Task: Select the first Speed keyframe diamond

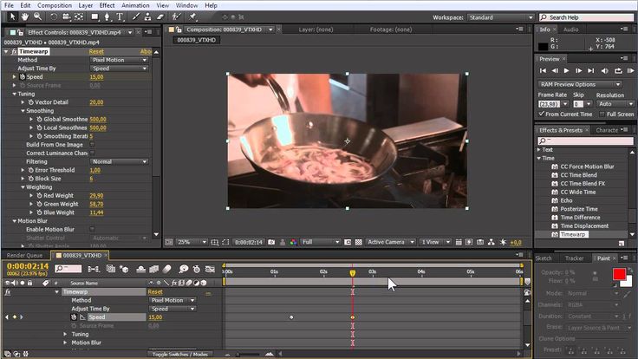Action: (291, 317)
